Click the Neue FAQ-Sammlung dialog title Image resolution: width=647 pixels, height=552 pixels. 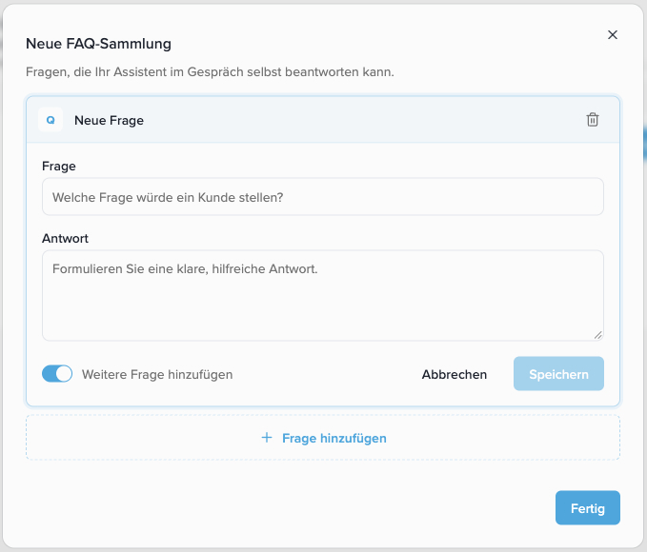pos(98,44)
